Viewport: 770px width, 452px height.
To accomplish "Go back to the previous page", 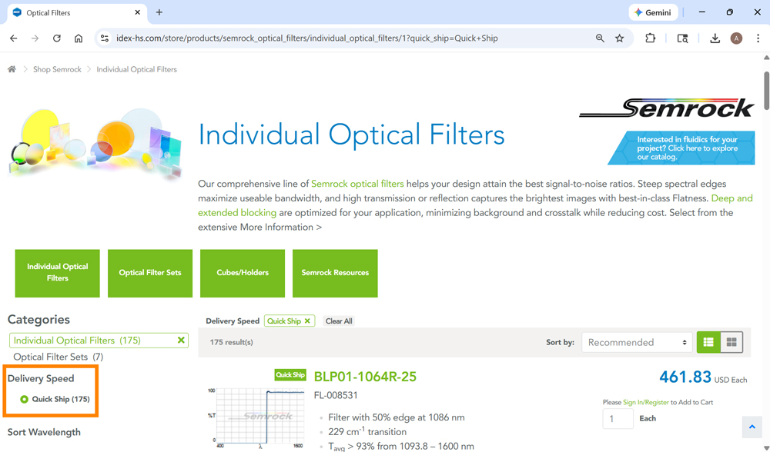I will 13,38.
